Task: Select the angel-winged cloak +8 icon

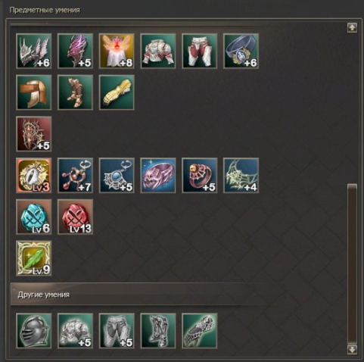Action: pos(117,51)
